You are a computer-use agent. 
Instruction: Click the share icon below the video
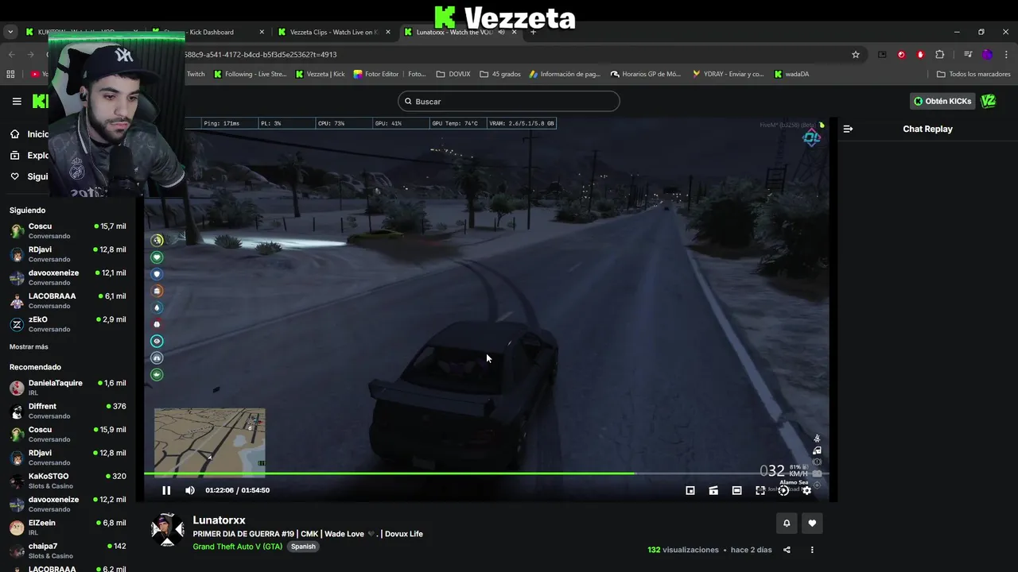787,550
